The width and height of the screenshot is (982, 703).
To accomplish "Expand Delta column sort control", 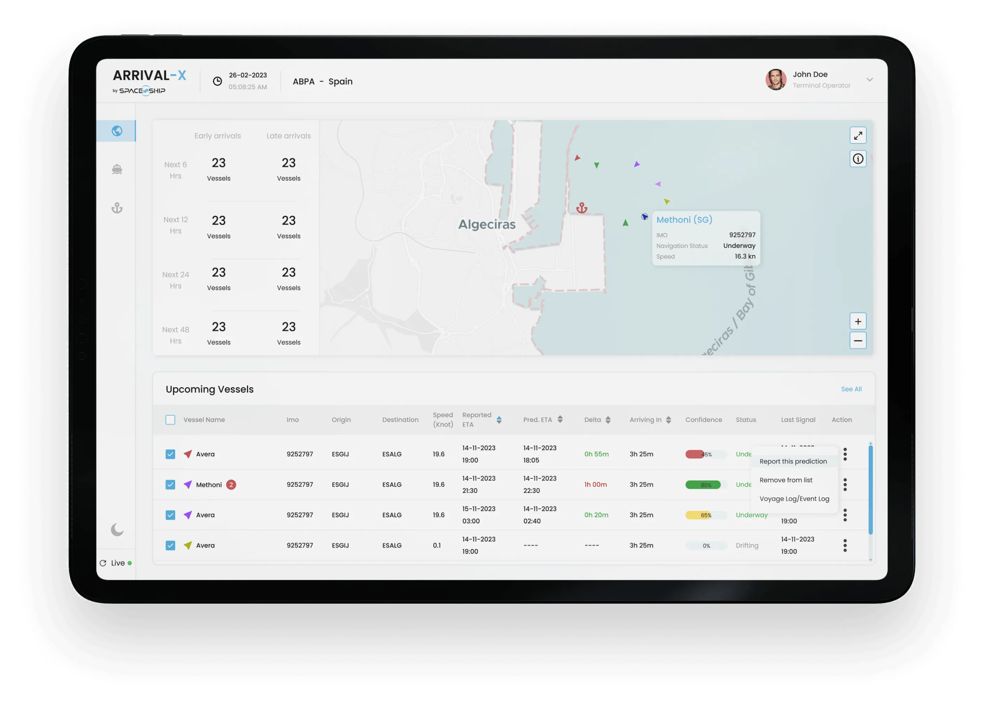I will click(609, 419).
